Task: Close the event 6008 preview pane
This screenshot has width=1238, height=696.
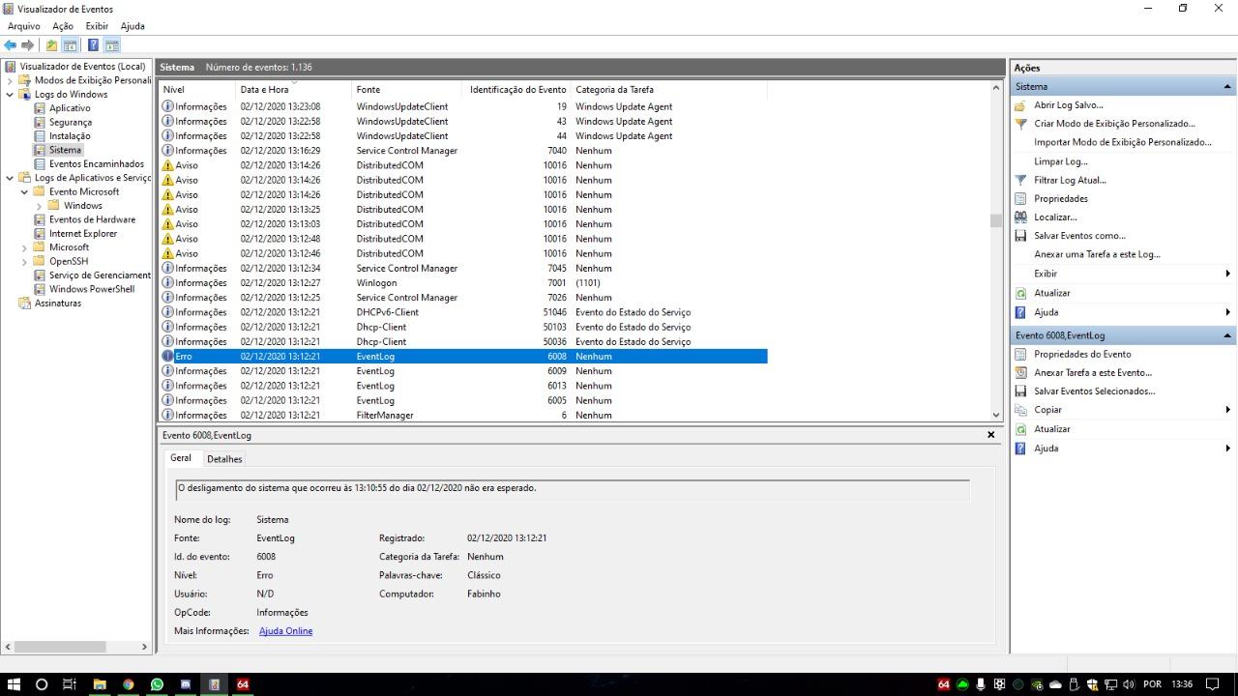Action: pos(990,435)
